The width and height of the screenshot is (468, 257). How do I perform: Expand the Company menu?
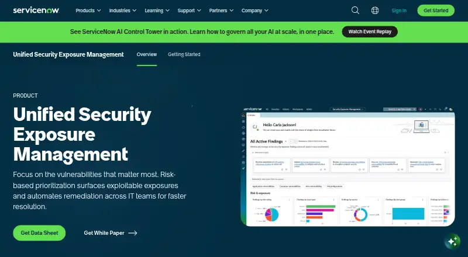point(255,11)
